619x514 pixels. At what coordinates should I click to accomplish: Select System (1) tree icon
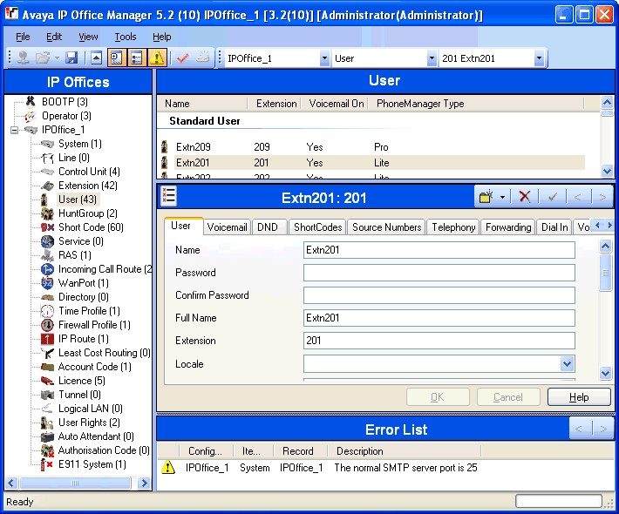pos(47,144)
